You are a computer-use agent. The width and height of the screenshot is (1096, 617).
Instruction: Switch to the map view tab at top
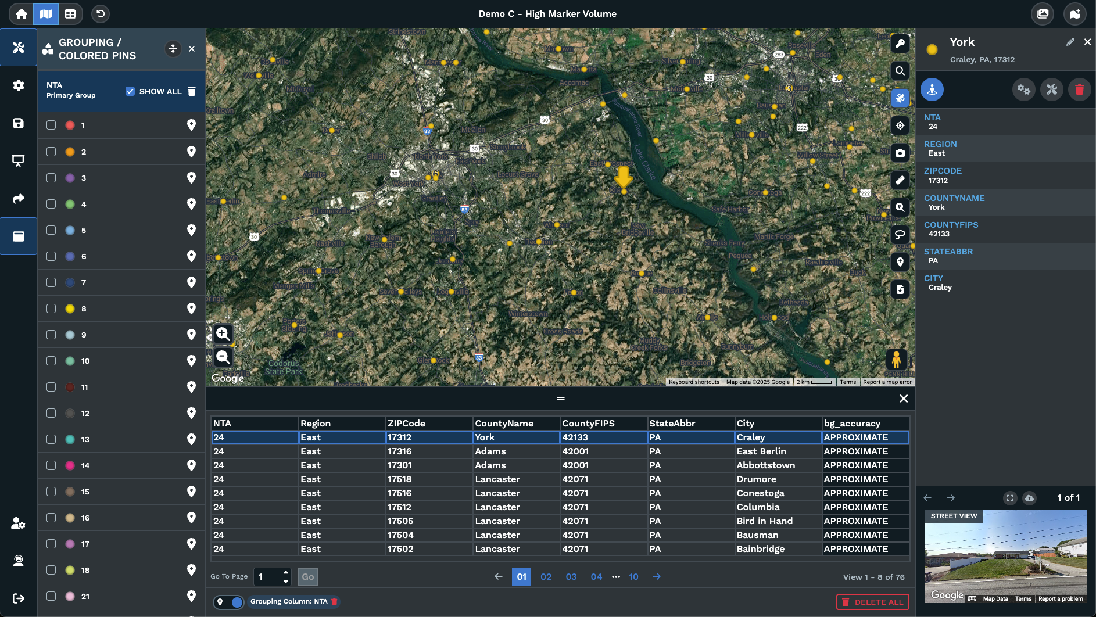pos(46,13)
